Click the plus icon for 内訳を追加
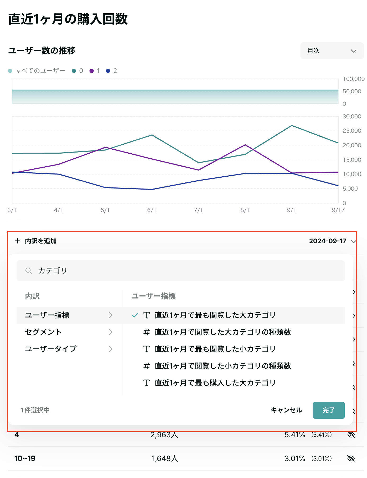This screenshot has width=367, height=478. click(17, 241)
